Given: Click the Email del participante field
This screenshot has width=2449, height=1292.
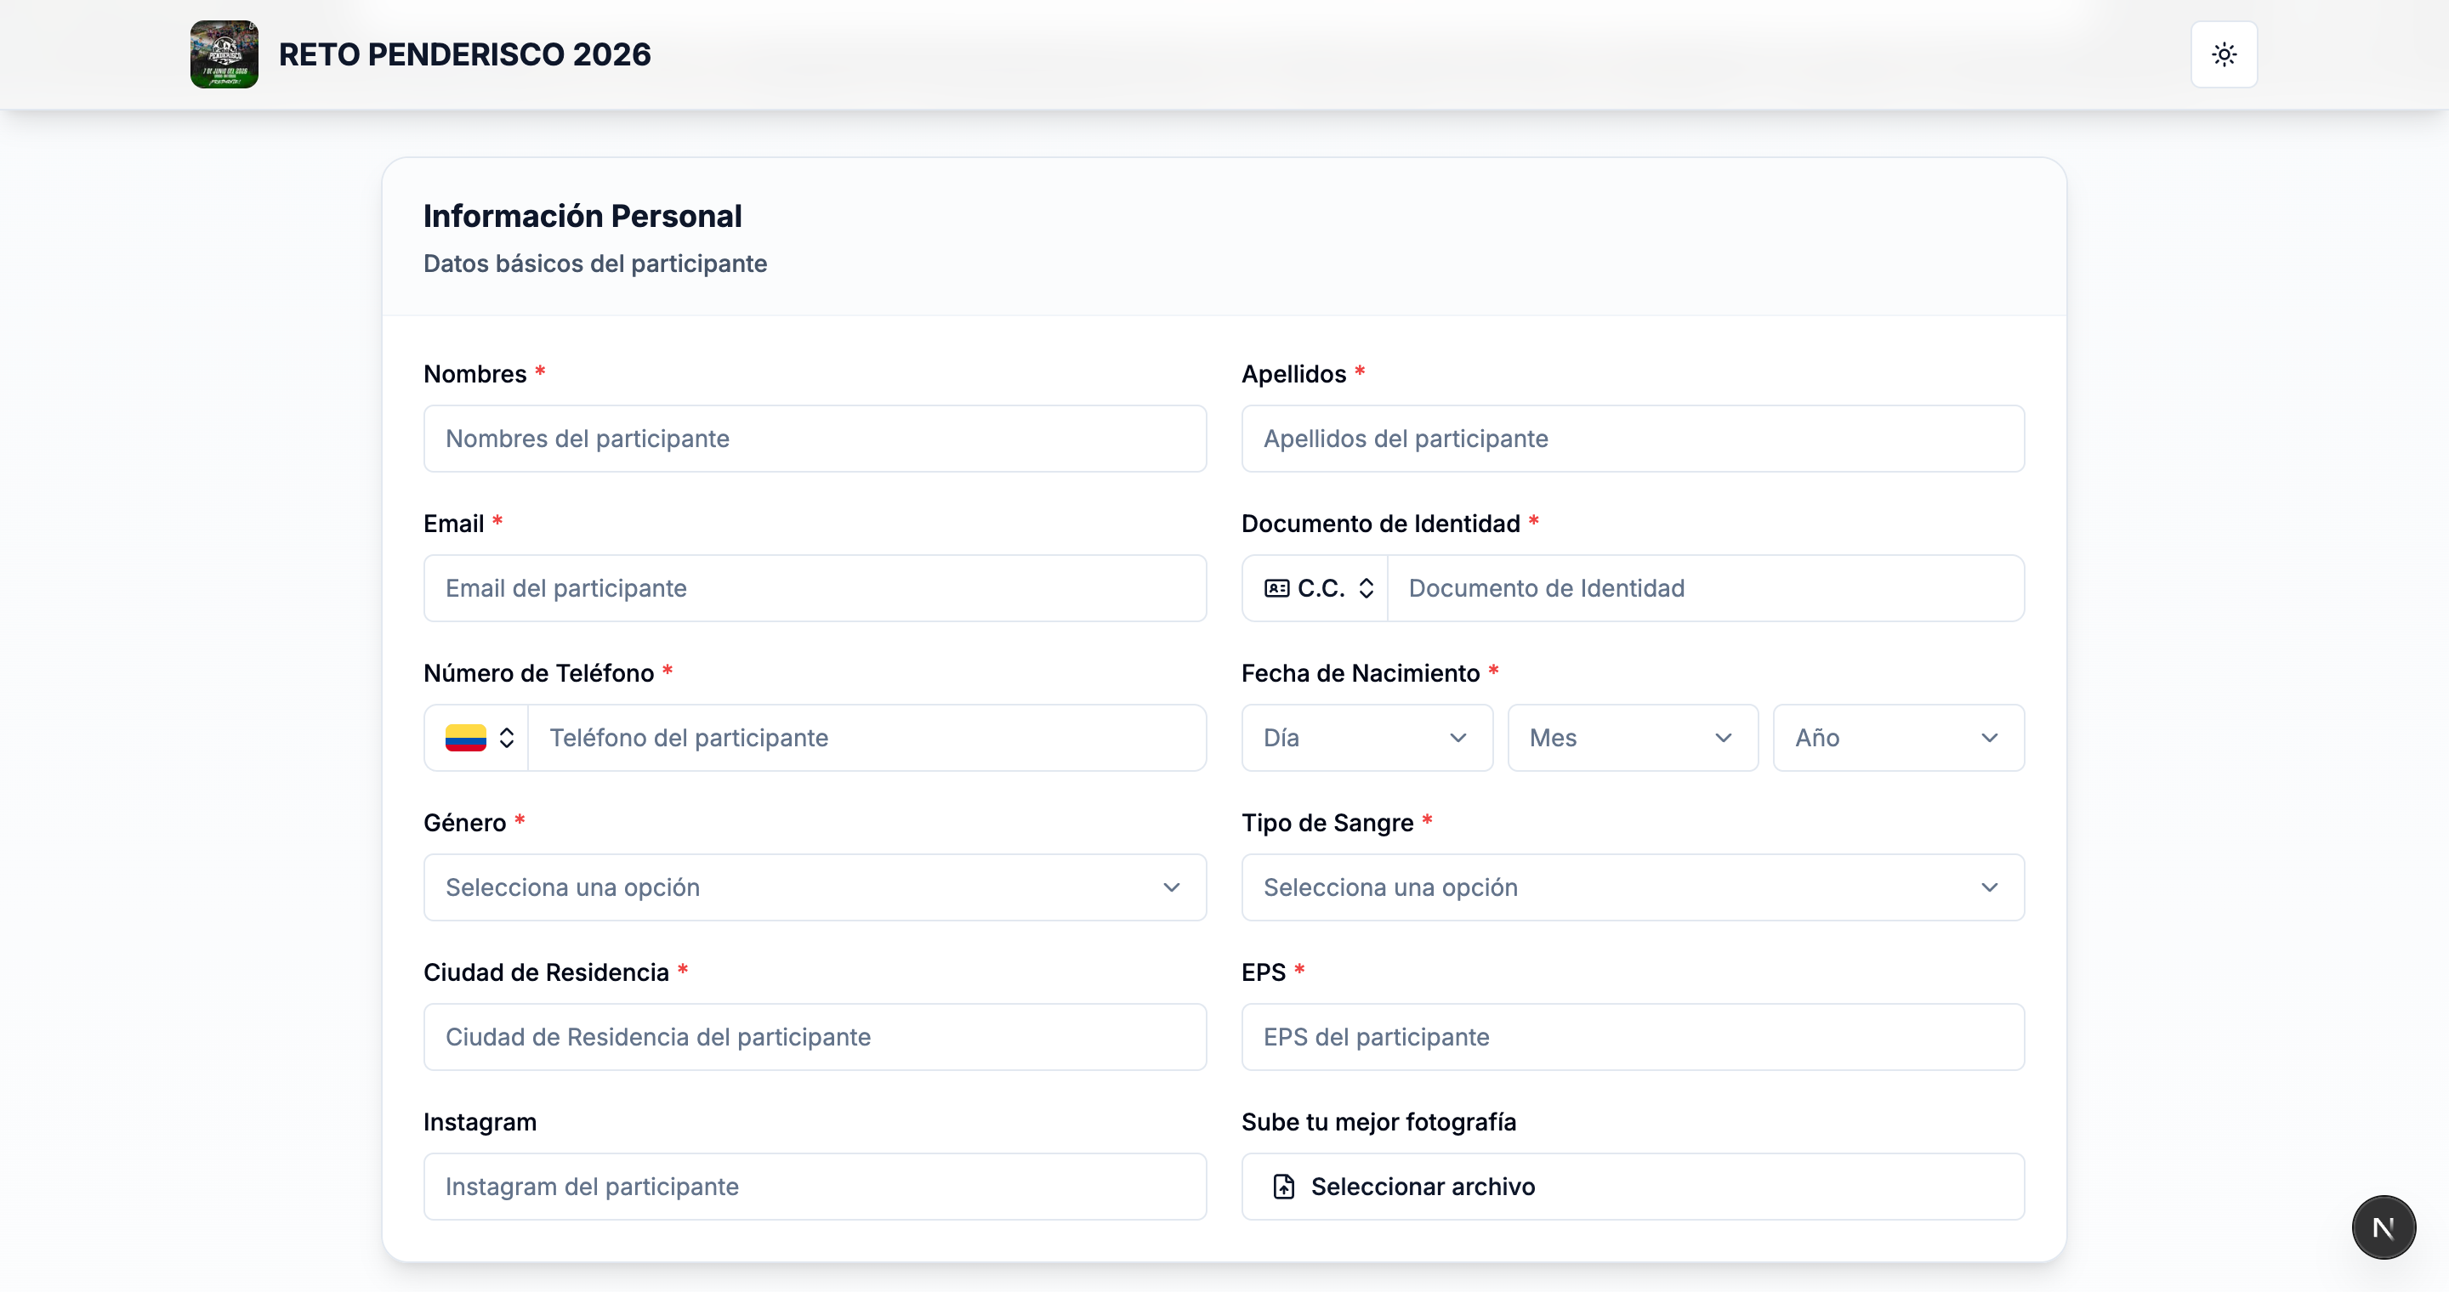Looking at the screenshot, I should [x=815, y=588].
